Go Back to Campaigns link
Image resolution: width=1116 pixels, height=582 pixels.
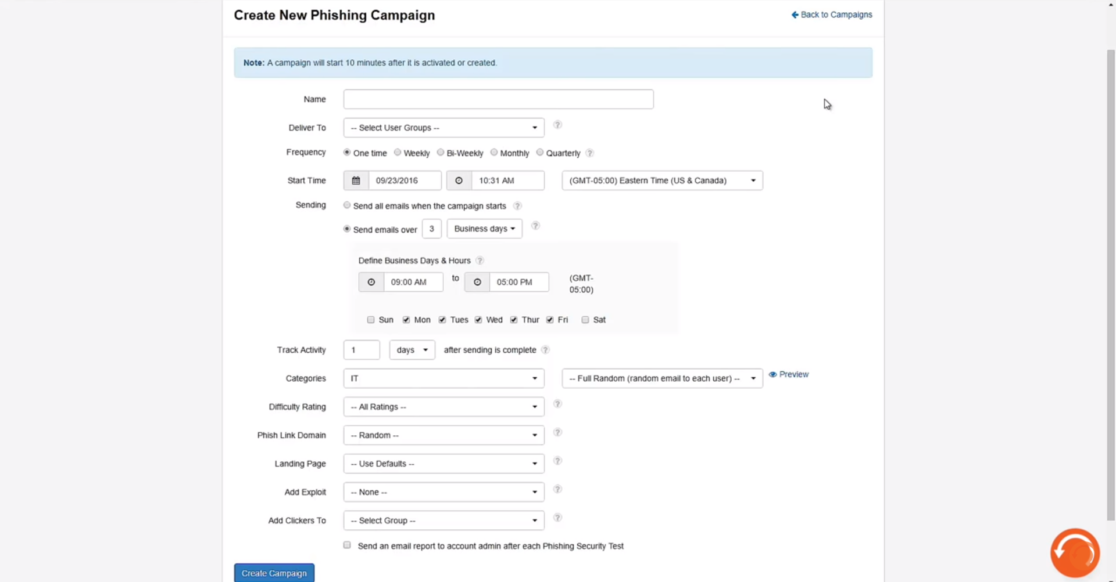click(x=832, y=15)
